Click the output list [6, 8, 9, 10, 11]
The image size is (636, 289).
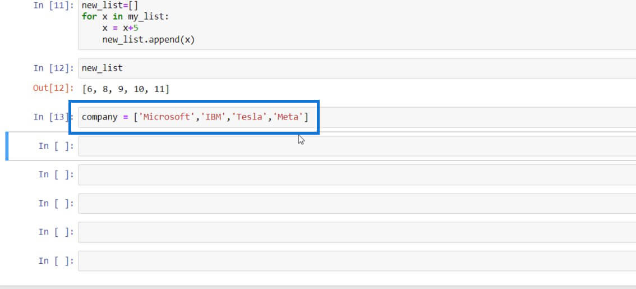point(126,89)
